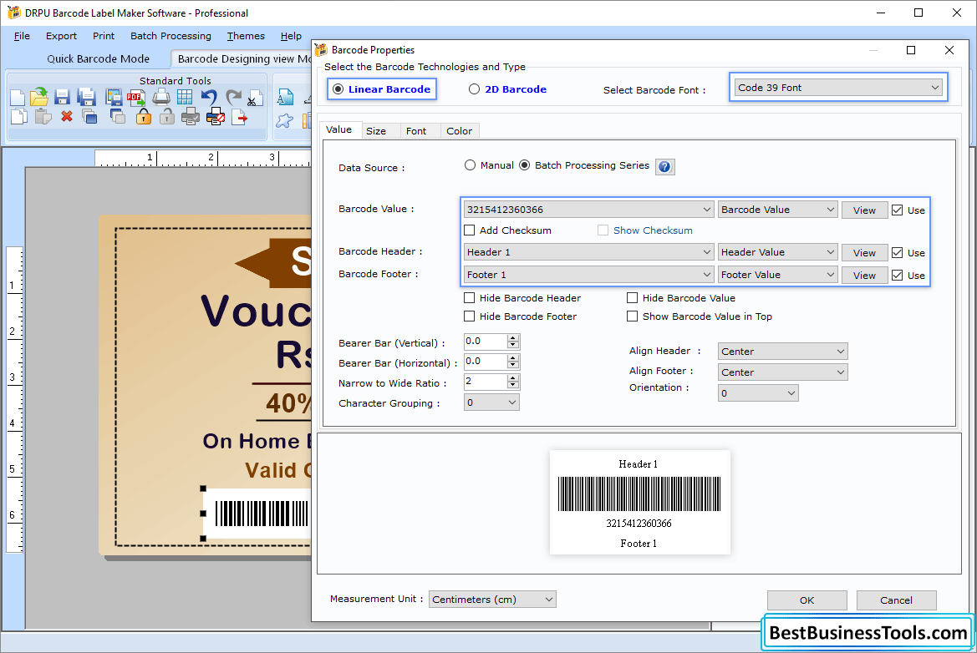Select the Undo icon

coord(208,97)
